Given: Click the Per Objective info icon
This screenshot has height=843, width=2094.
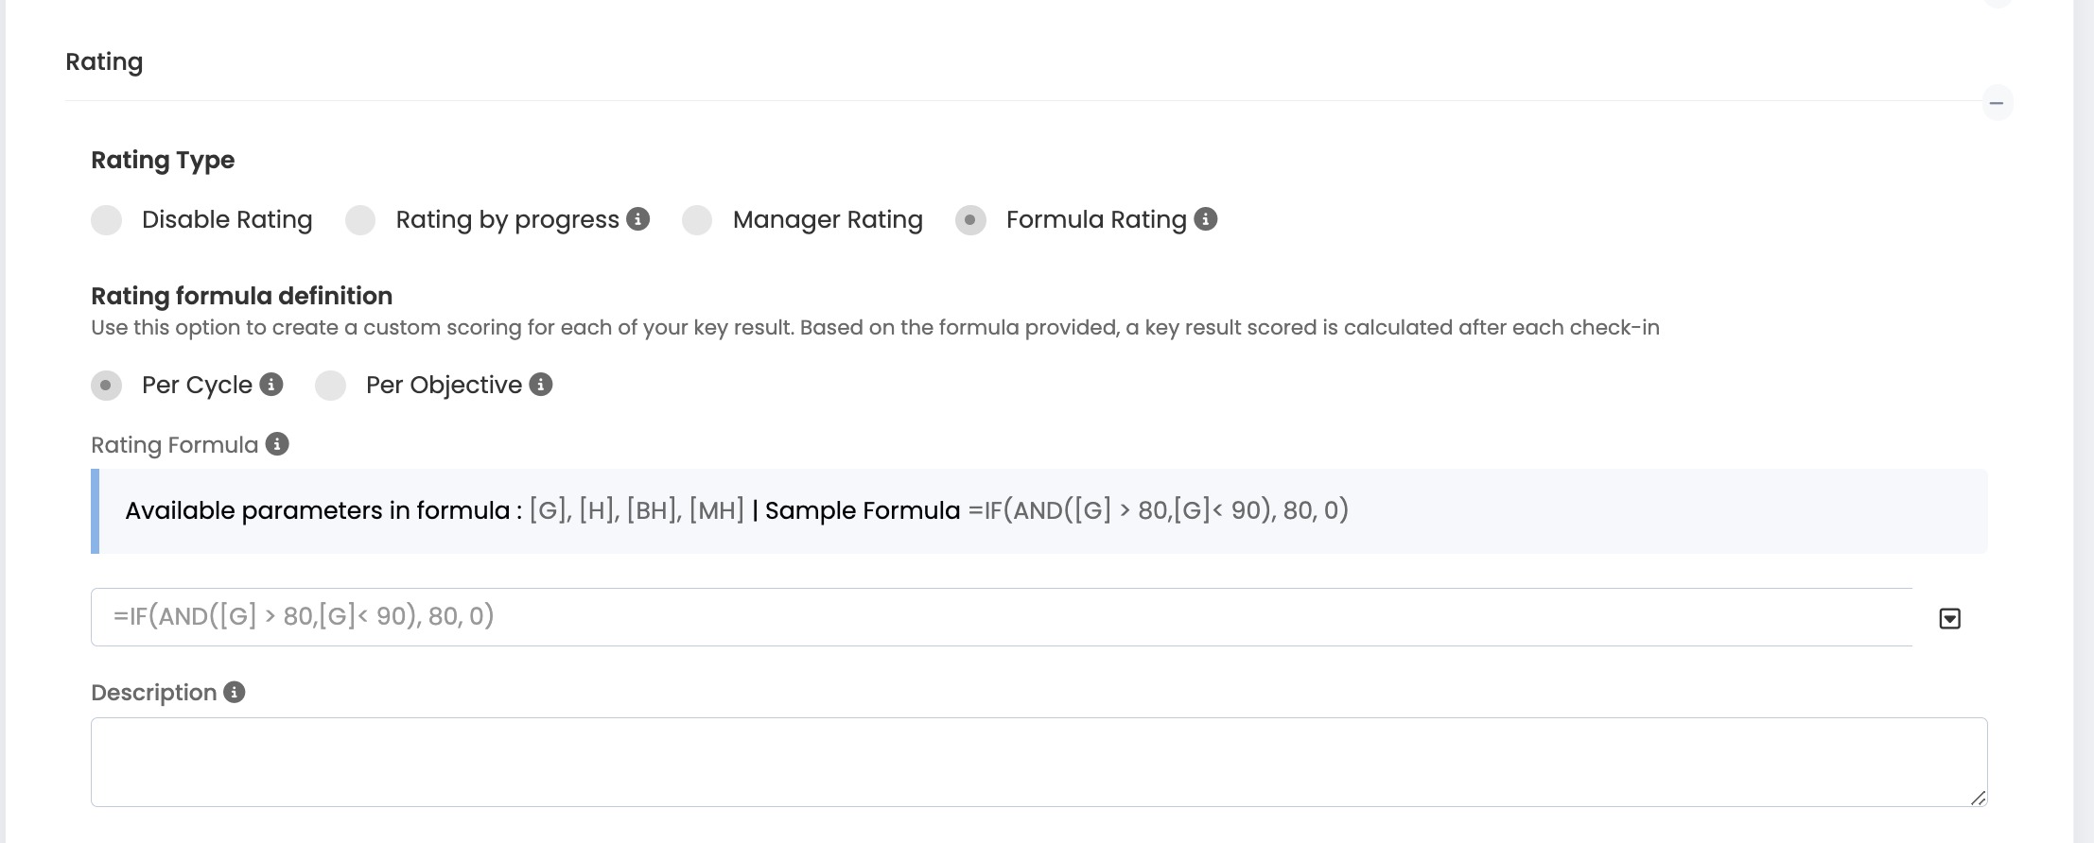Looking at the screenshot, I should 541,385.
